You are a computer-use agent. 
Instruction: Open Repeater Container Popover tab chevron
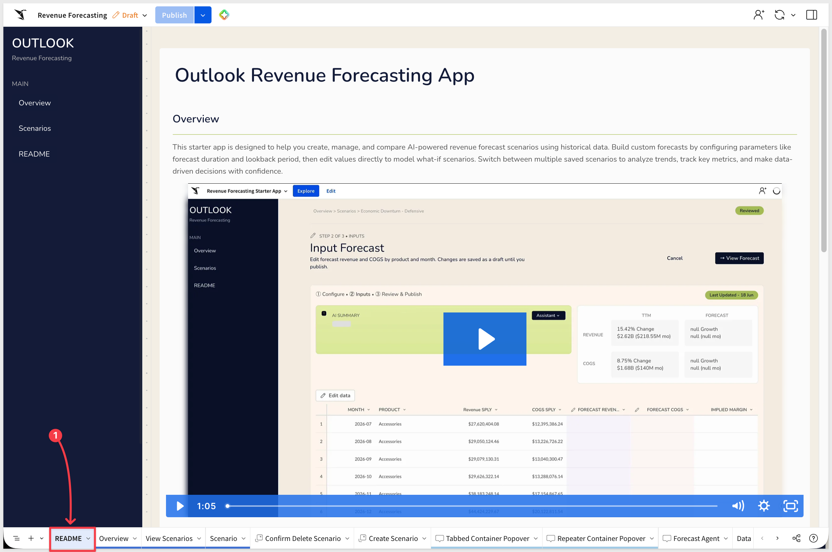(x=652, y=538)
